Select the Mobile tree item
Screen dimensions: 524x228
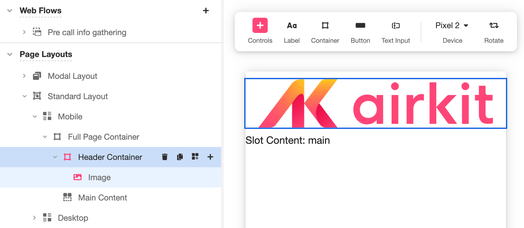[70, 117]
